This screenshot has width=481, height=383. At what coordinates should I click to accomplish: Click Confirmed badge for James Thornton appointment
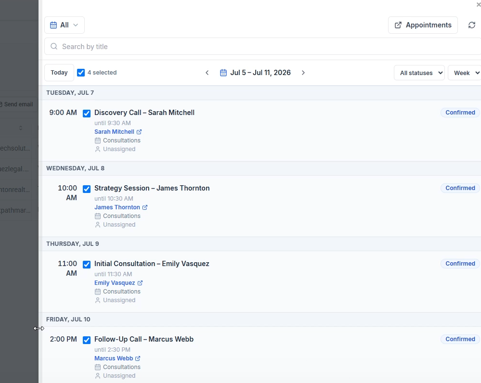pyautogui.click(x=460, y=188)
